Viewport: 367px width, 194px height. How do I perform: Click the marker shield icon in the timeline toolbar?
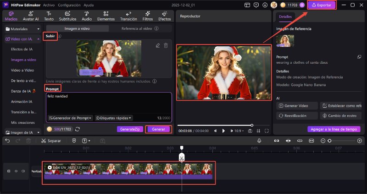pos(74,141)
